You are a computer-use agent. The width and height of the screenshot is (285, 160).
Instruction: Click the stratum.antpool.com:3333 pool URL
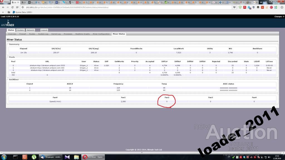(47, 66)
